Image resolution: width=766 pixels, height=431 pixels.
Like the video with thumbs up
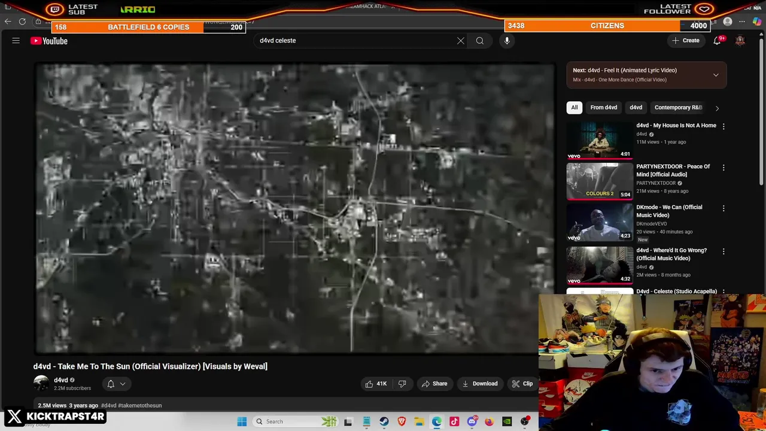pyautogui.click(x=376, y=384)
